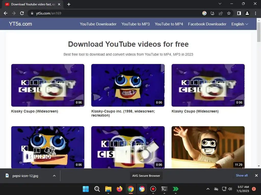261x195 pixels.
Task: Reload the yt5s.com page
Action: (22, 13)
